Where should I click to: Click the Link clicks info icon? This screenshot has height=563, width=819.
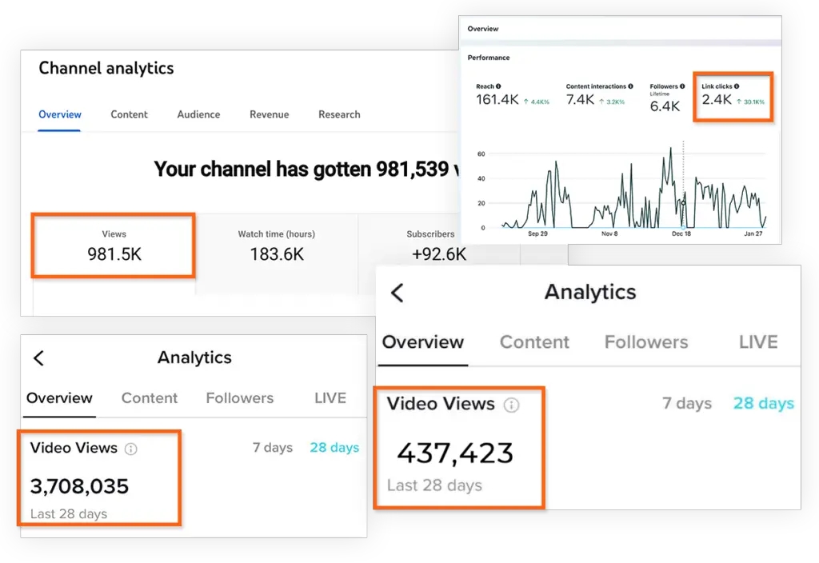(x=737, y=86)
